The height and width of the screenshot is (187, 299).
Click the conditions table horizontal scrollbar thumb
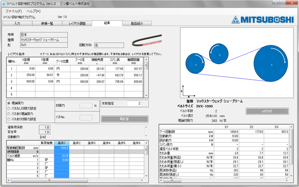point(49,180)
